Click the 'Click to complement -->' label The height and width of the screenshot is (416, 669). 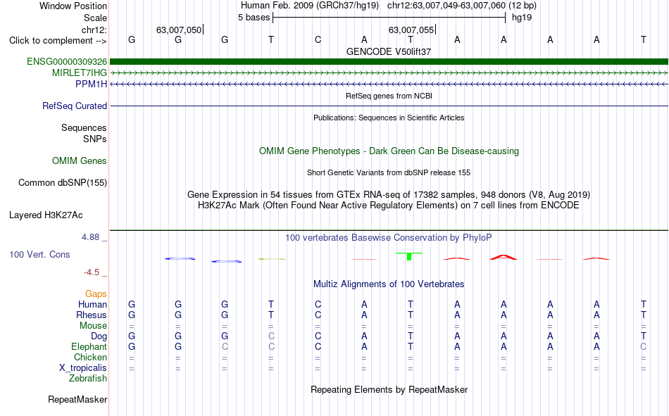[x=58, y=41]
